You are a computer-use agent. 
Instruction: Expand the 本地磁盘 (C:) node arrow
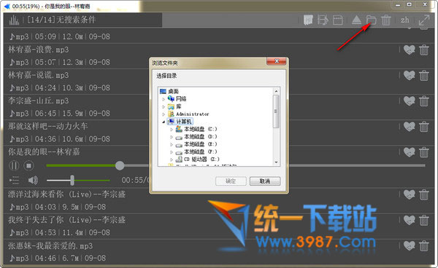(x=172, y=129)
